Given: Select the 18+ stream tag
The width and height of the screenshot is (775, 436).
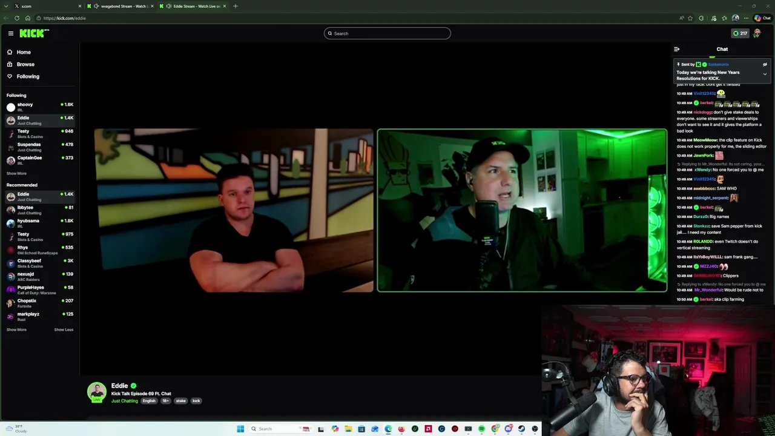Looking at the screenshot, I should [165, 401].
